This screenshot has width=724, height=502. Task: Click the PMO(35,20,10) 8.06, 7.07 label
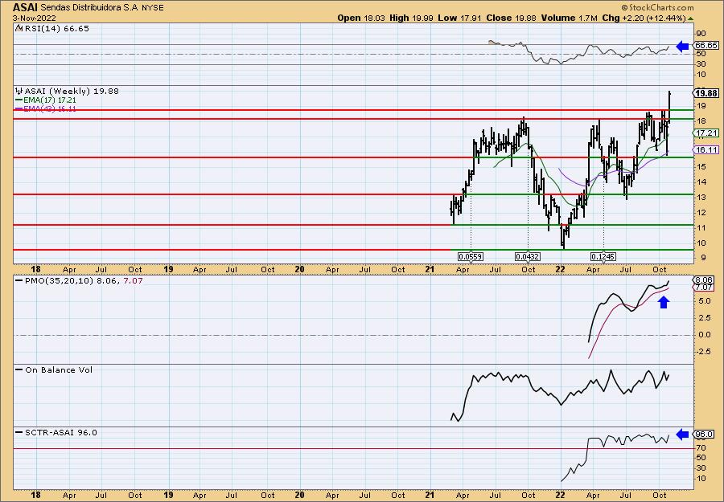[84, 280]
